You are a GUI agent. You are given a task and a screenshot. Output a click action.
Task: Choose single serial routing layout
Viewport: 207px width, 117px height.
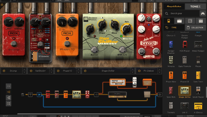(8, 86)
